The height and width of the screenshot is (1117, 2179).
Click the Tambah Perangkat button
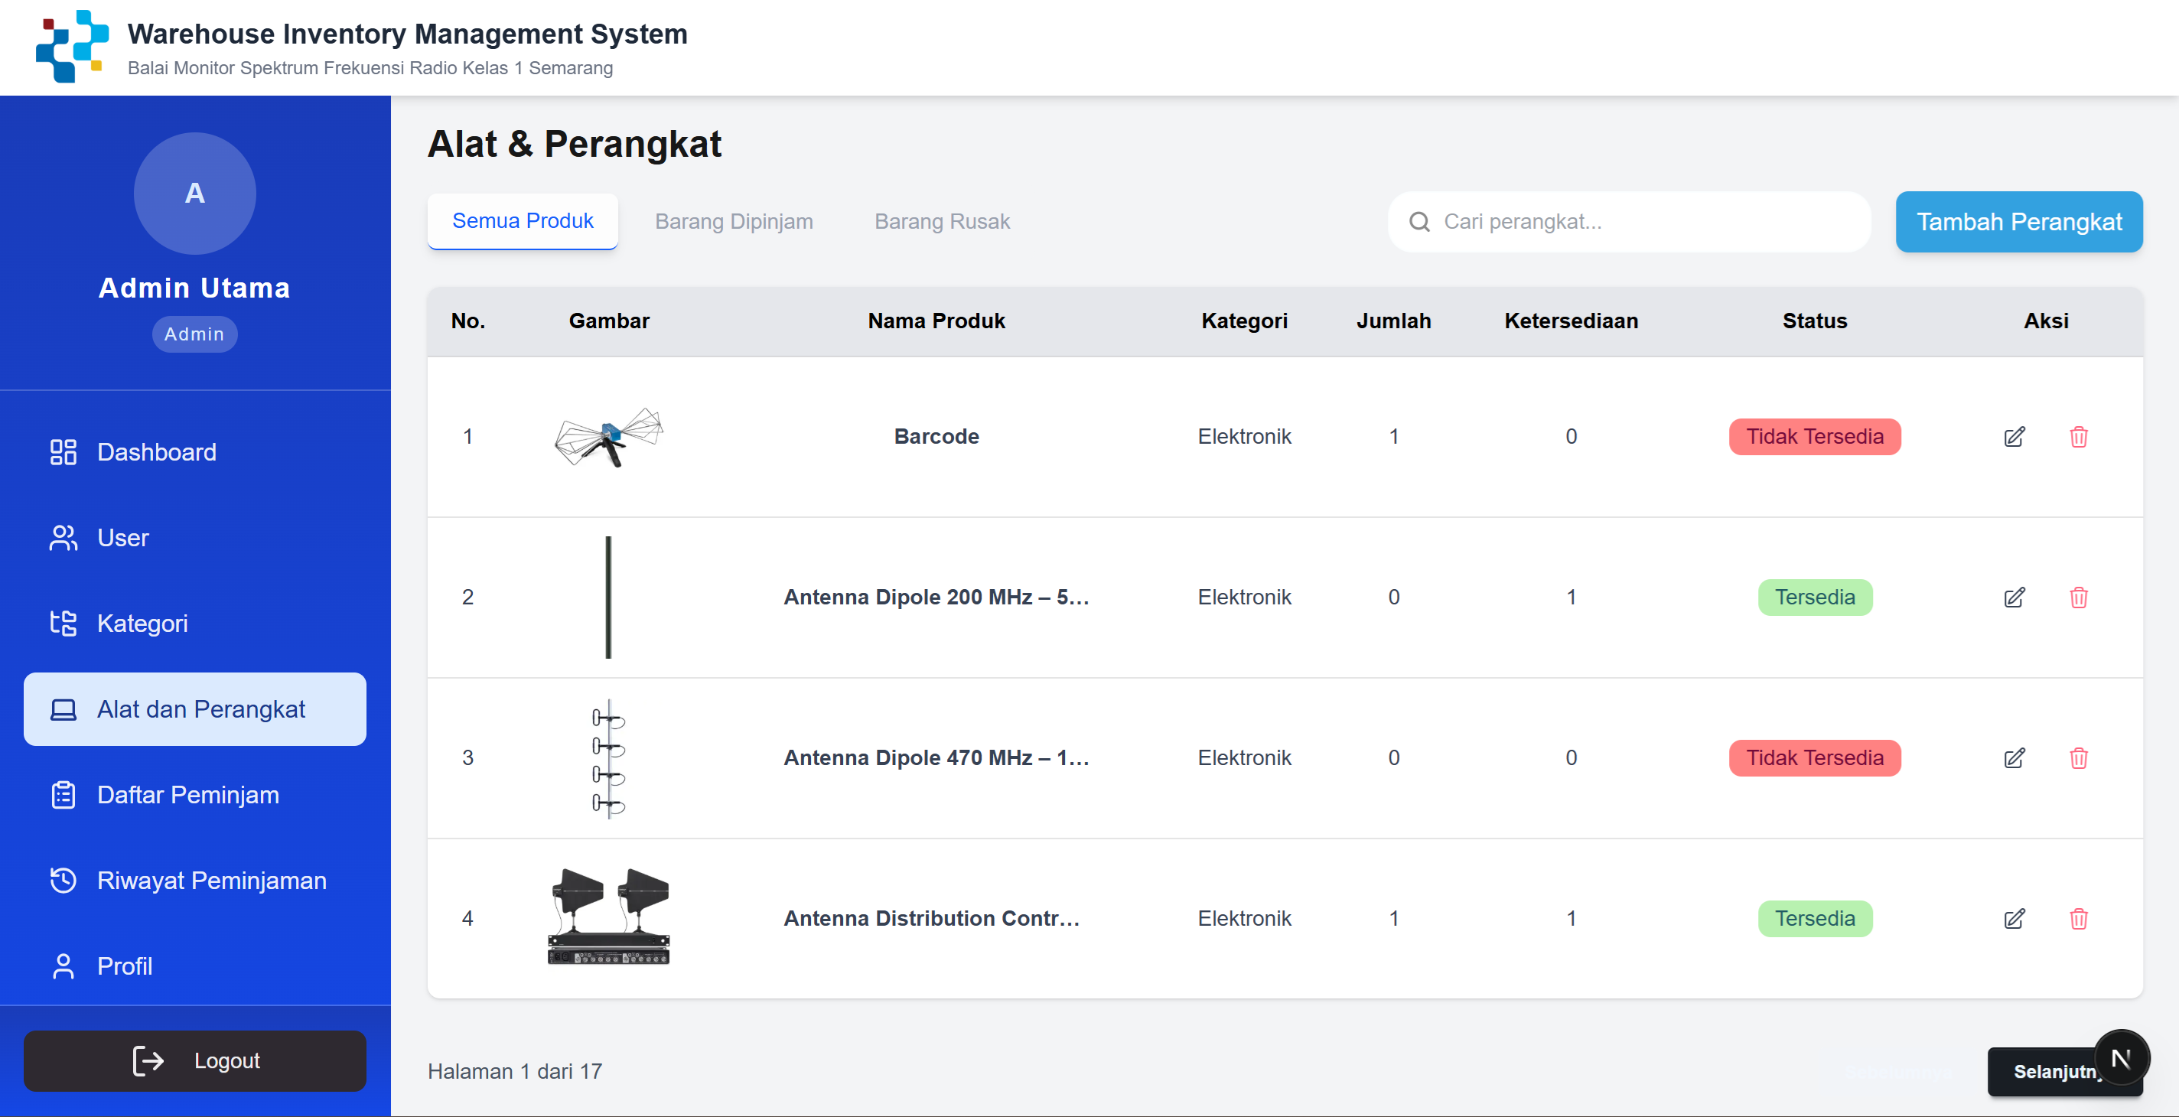2018,222
